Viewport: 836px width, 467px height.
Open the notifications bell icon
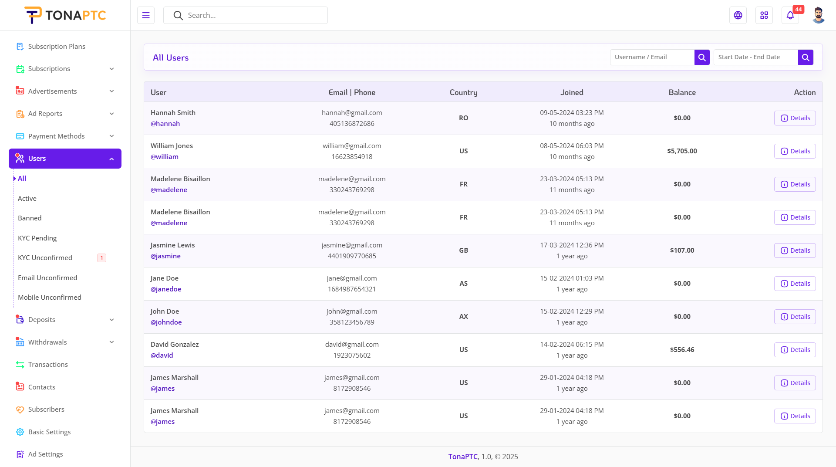tap(790, 15)
